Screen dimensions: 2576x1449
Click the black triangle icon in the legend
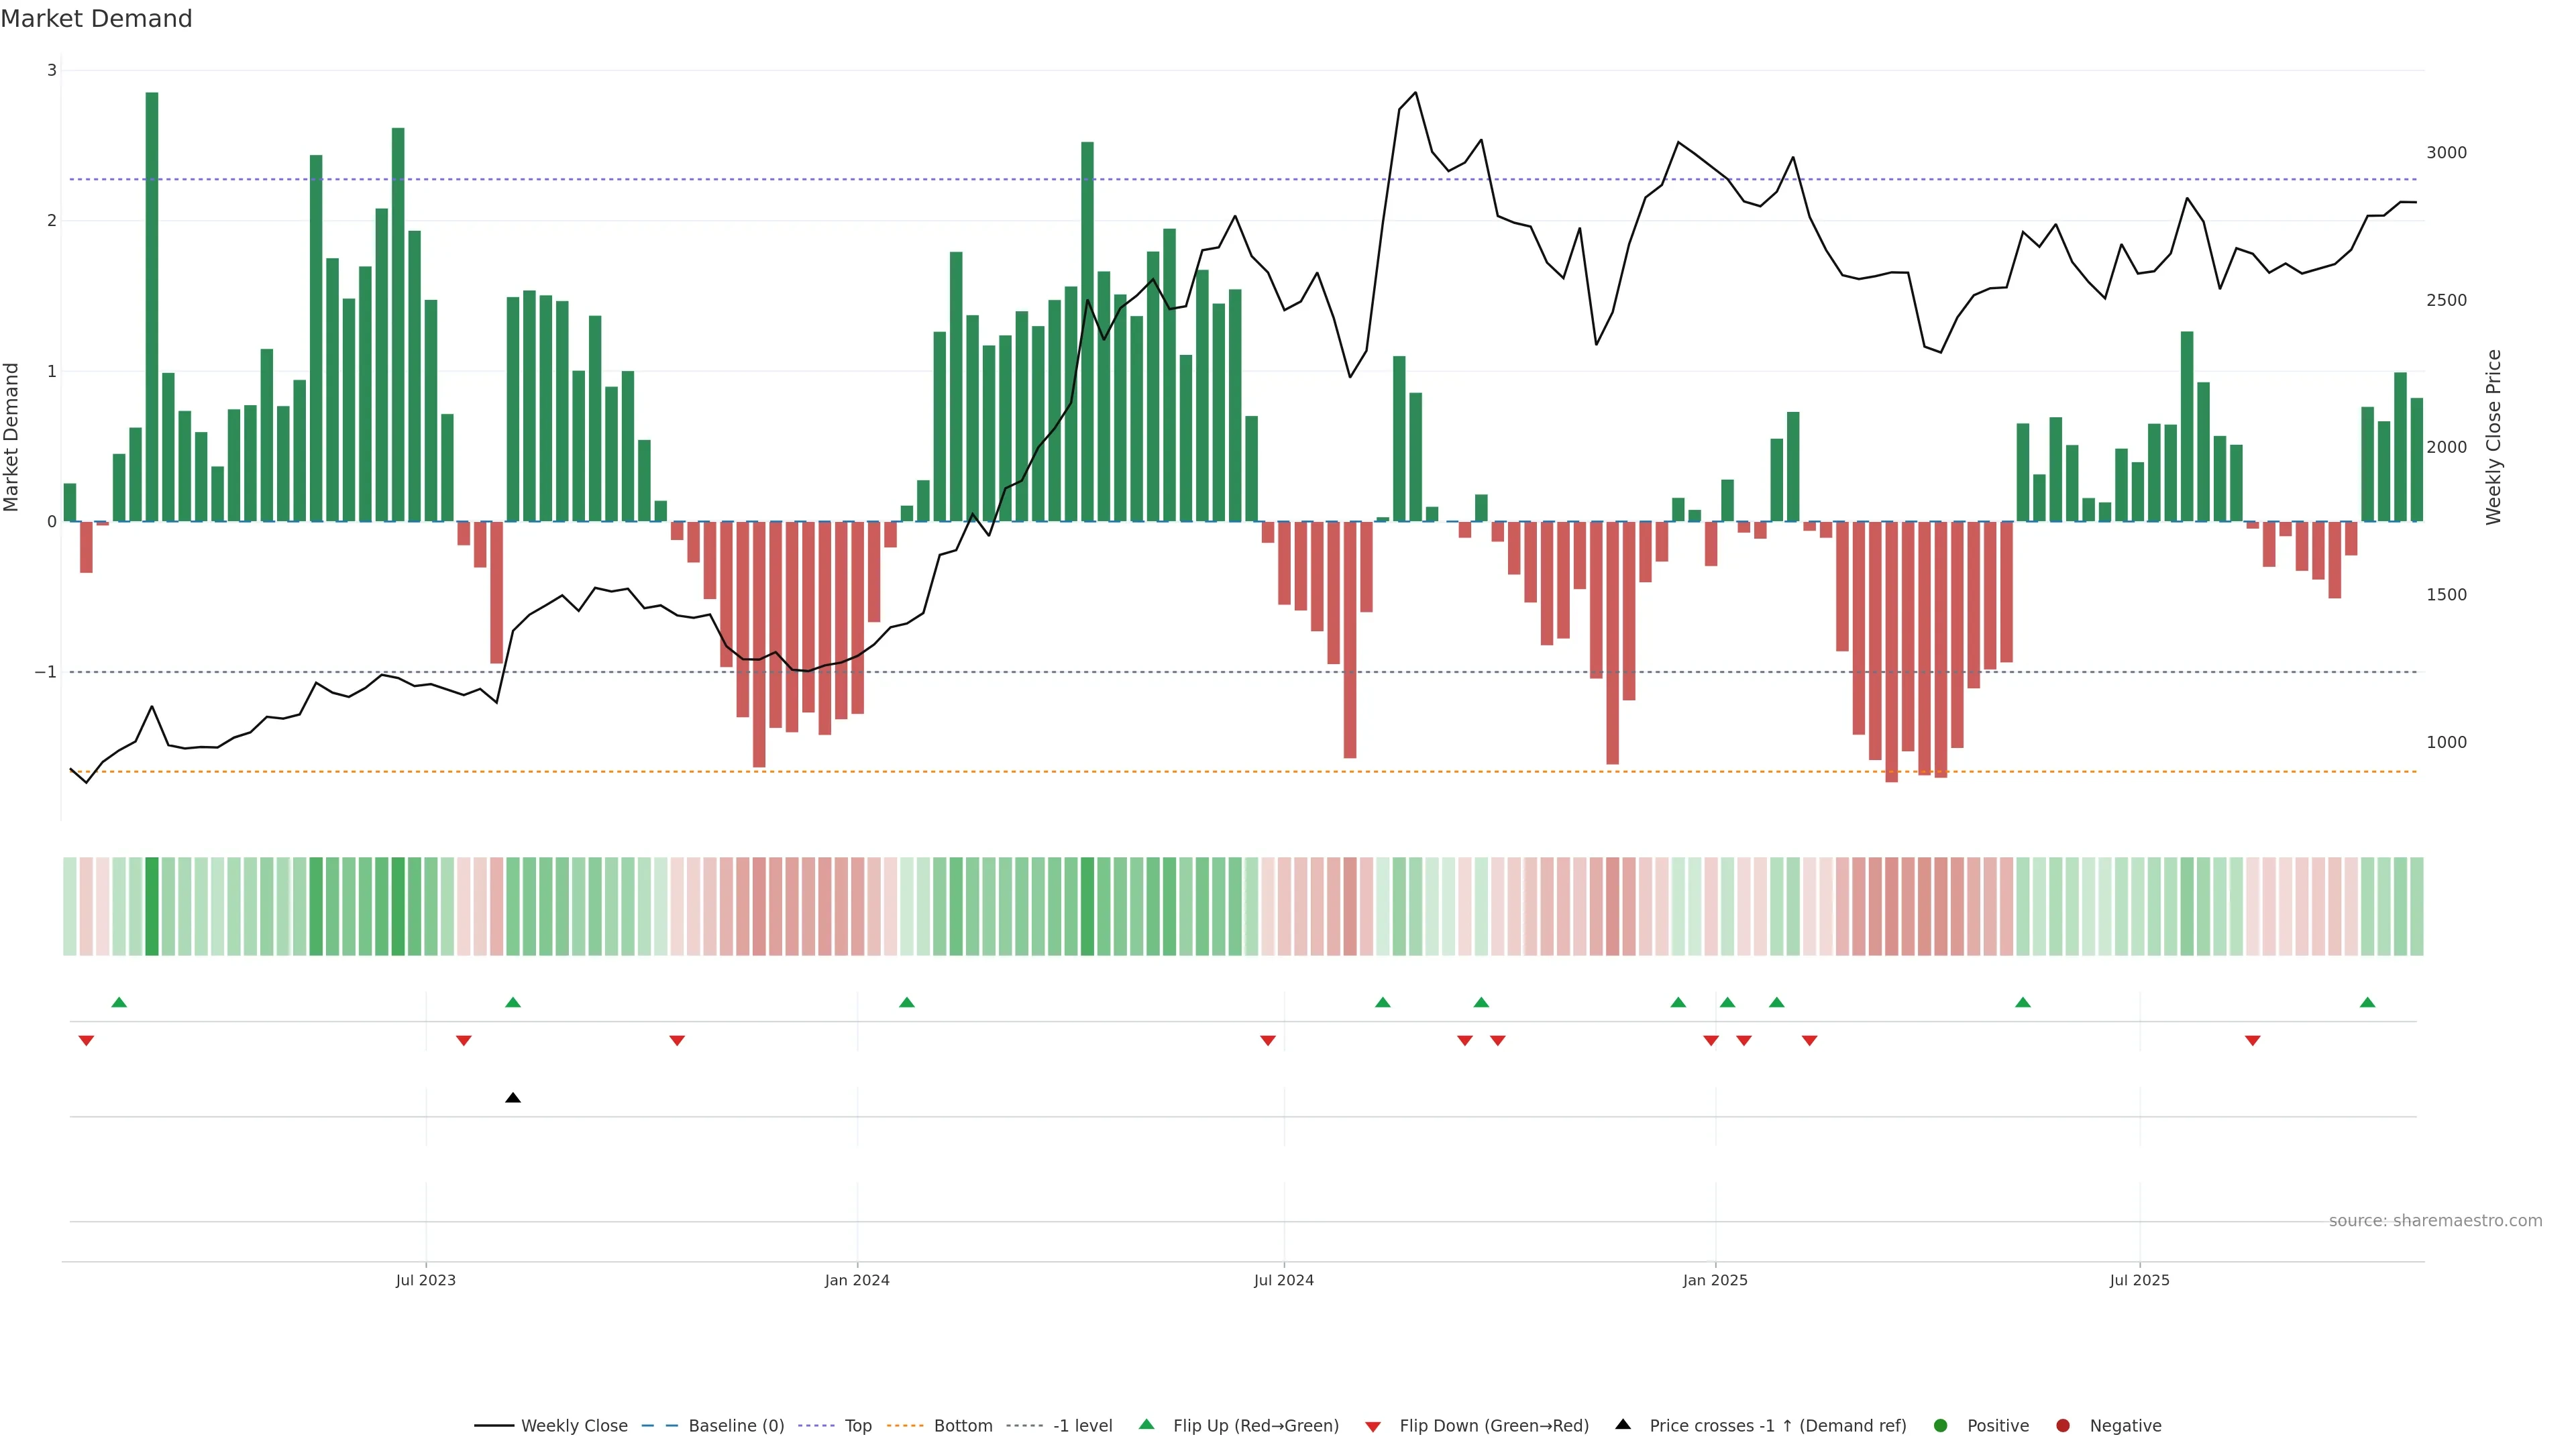click(x=1623, y=1425)
